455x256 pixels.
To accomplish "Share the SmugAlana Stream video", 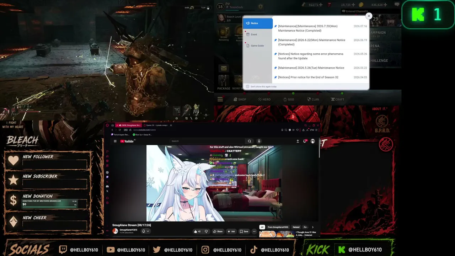I will point(218,231).
